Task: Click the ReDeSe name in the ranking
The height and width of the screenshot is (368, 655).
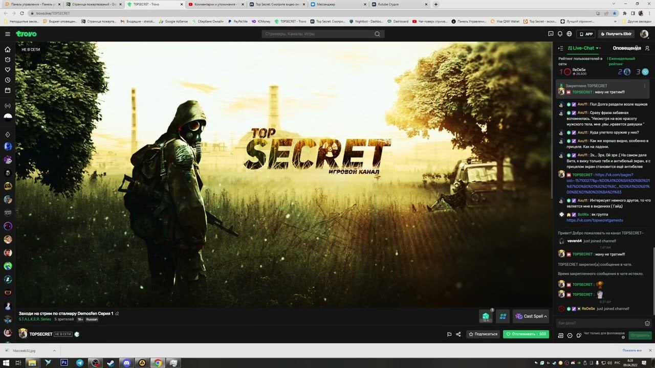Action: pos(579,70)
